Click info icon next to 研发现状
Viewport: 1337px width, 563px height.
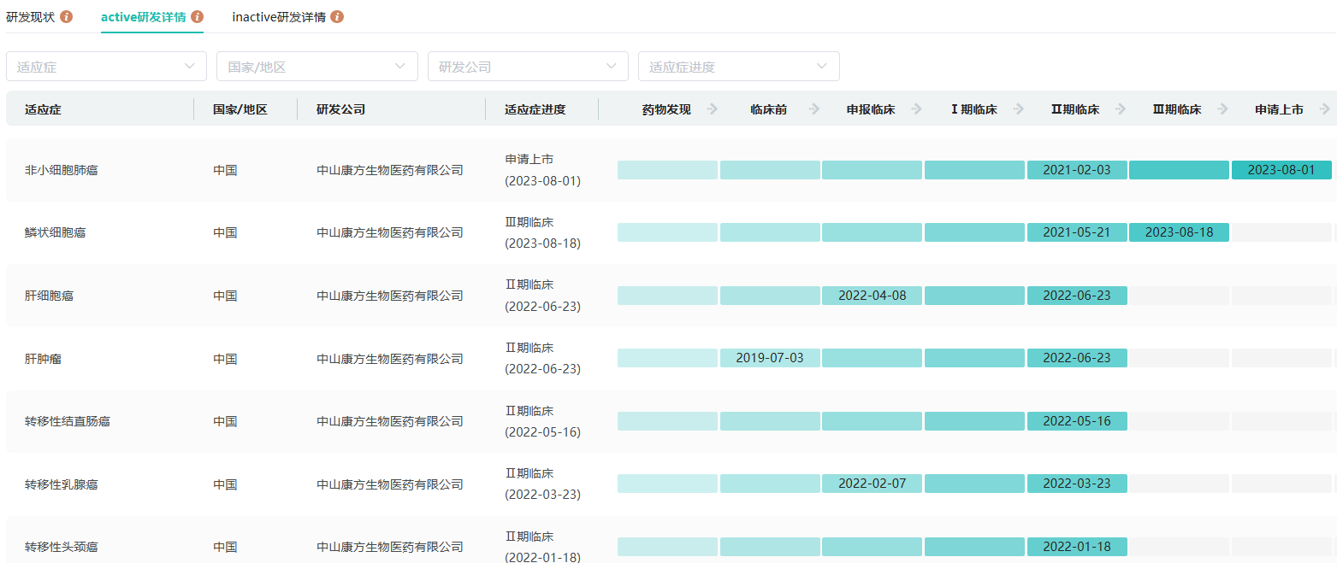[67, 17]
